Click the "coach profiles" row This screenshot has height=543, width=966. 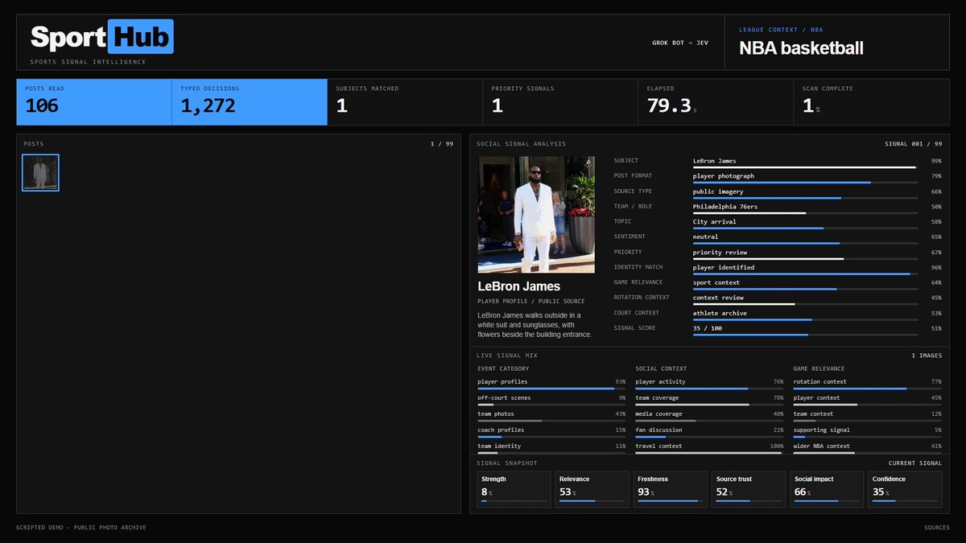click(551, 432)
